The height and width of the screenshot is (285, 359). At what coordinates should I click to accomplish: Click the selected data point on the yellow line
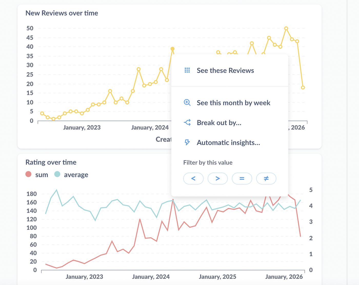173,49
